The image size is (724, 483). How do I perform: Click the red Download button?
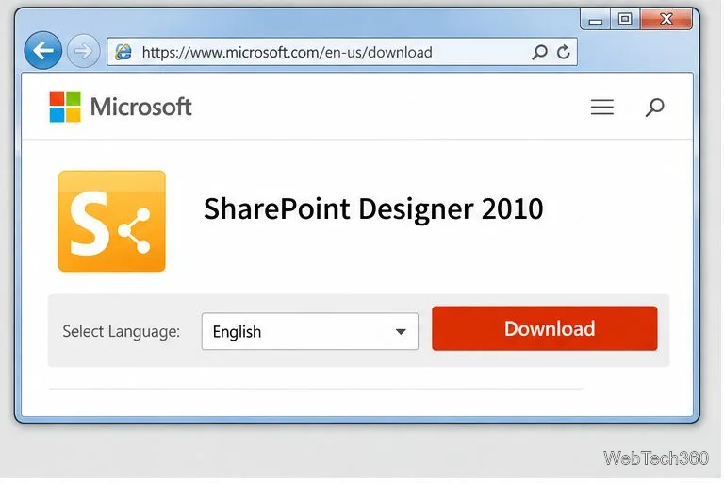(x=545, y=328)
